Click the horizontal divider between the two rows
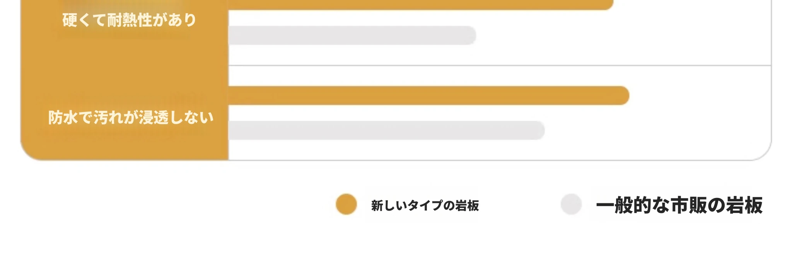Viewport: 792px width, 259px height. (499, 66)
